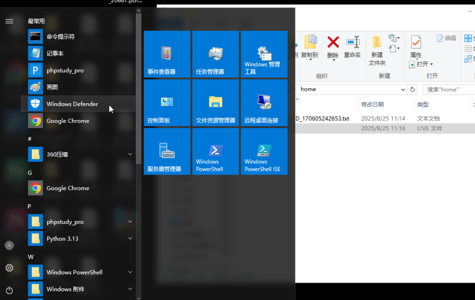Open 记事本 in most used list

(78, 53)
